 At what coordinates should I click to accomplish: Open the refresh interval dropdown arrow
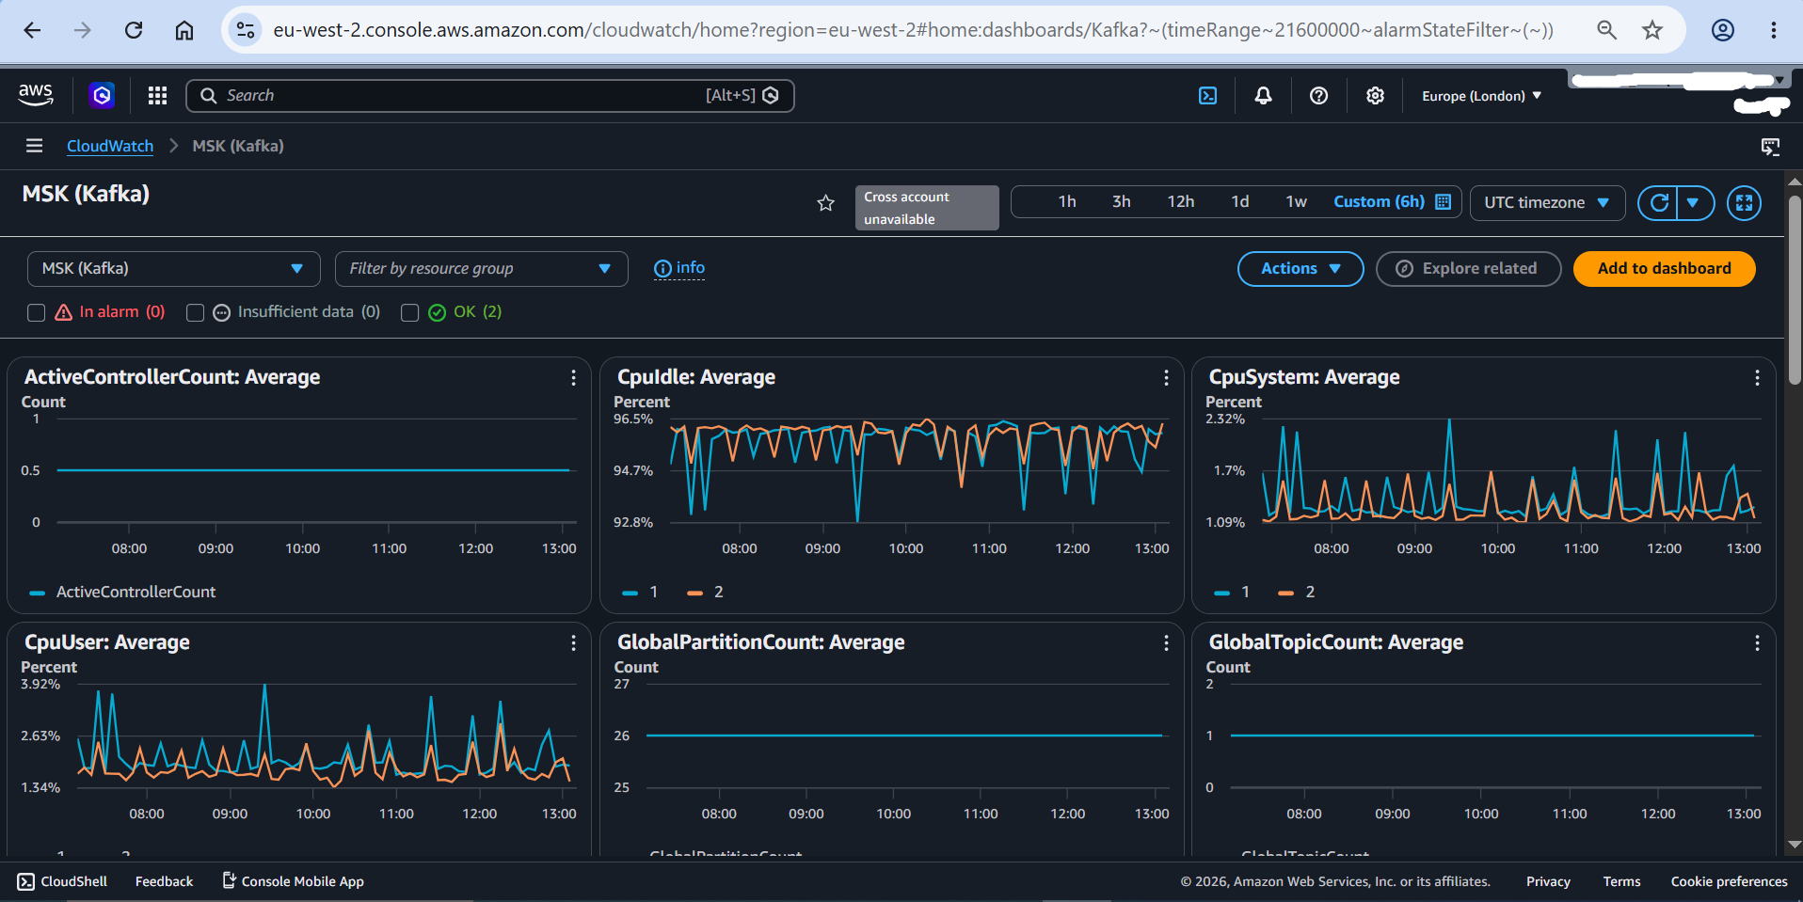(x=1694, y=202)
